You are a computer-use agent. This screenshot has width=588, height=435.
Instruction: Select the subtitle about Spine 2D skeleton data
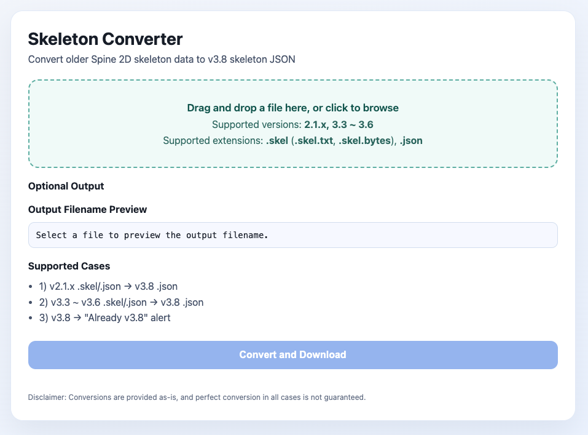(162, 59)
